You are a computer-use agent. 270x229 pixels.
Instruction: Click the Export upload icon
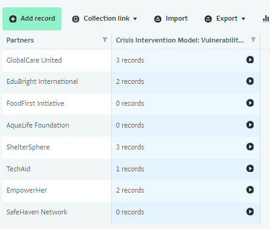(x=208, y=19)
